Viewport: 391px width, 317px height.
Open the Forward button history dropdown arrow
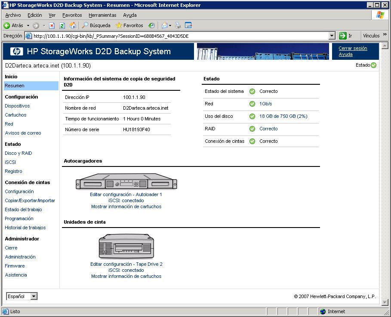[44, 25]
